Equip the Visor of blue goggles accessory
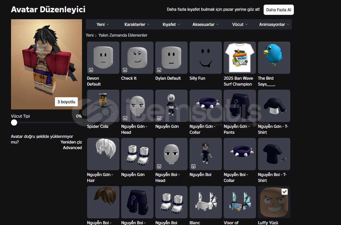 click(240, 202)
